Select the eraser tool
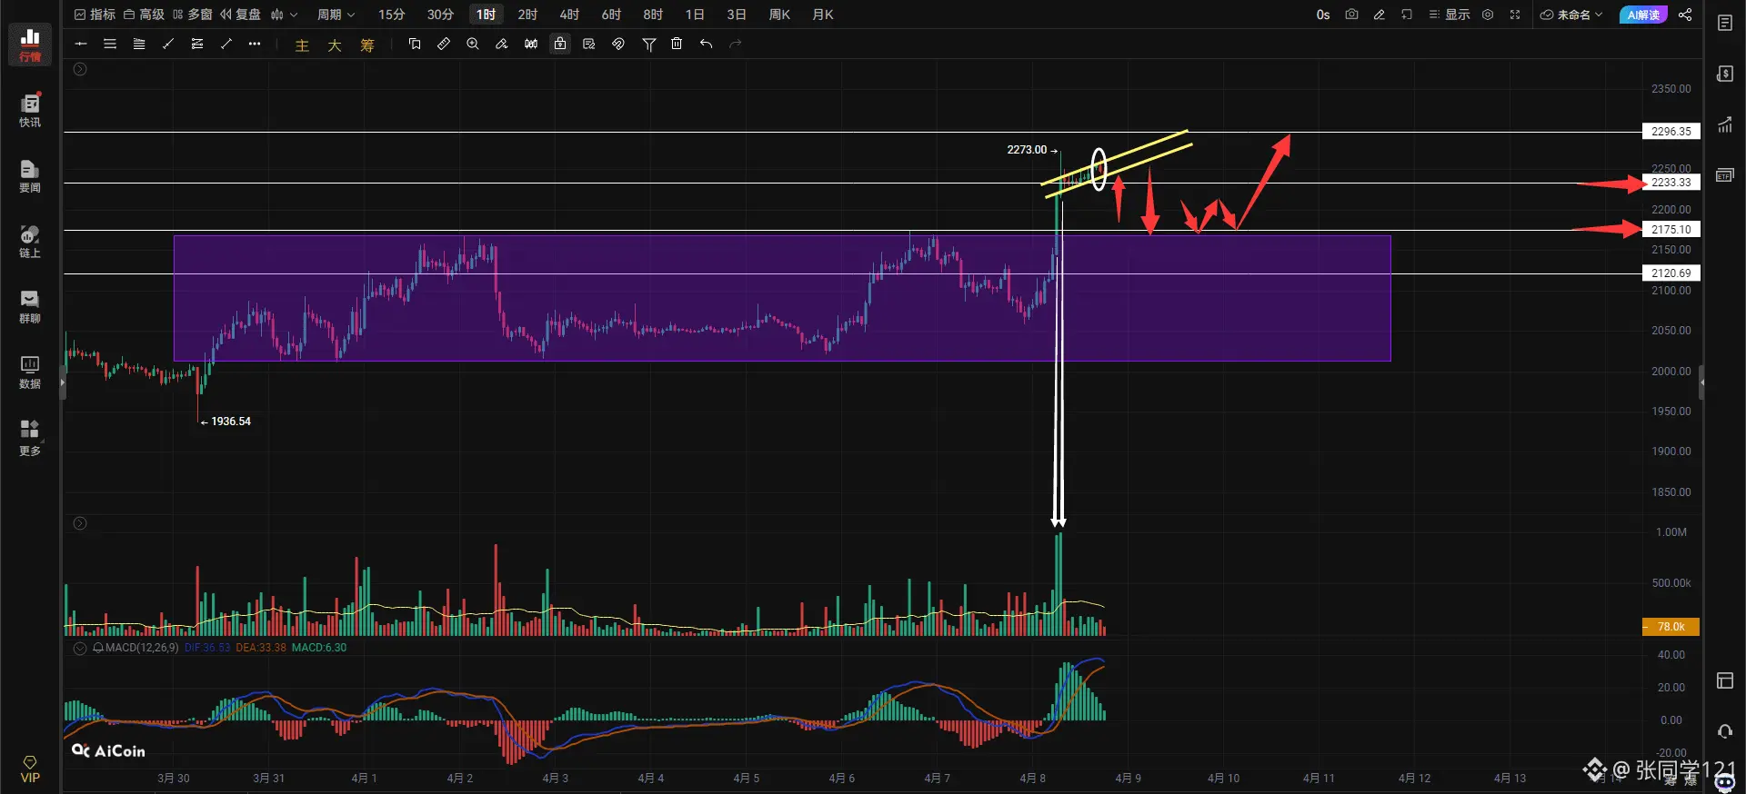 [502, 44]
